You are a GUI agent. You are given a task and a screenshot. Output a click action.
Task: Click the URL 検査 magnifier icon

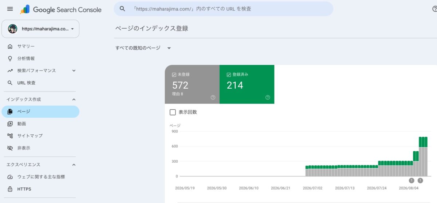pos(10,83)
